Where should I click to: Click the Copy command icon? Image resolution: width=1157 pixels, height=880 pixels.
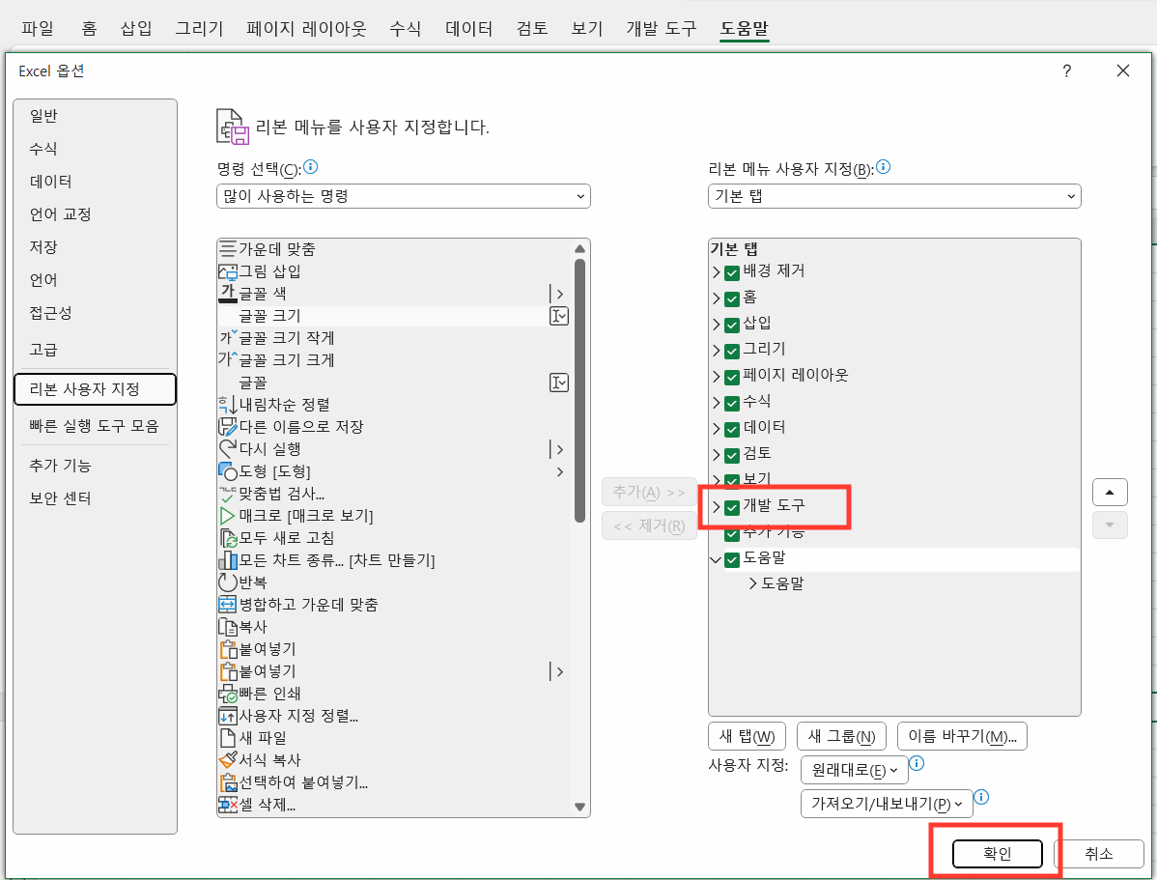pos(228,627)
